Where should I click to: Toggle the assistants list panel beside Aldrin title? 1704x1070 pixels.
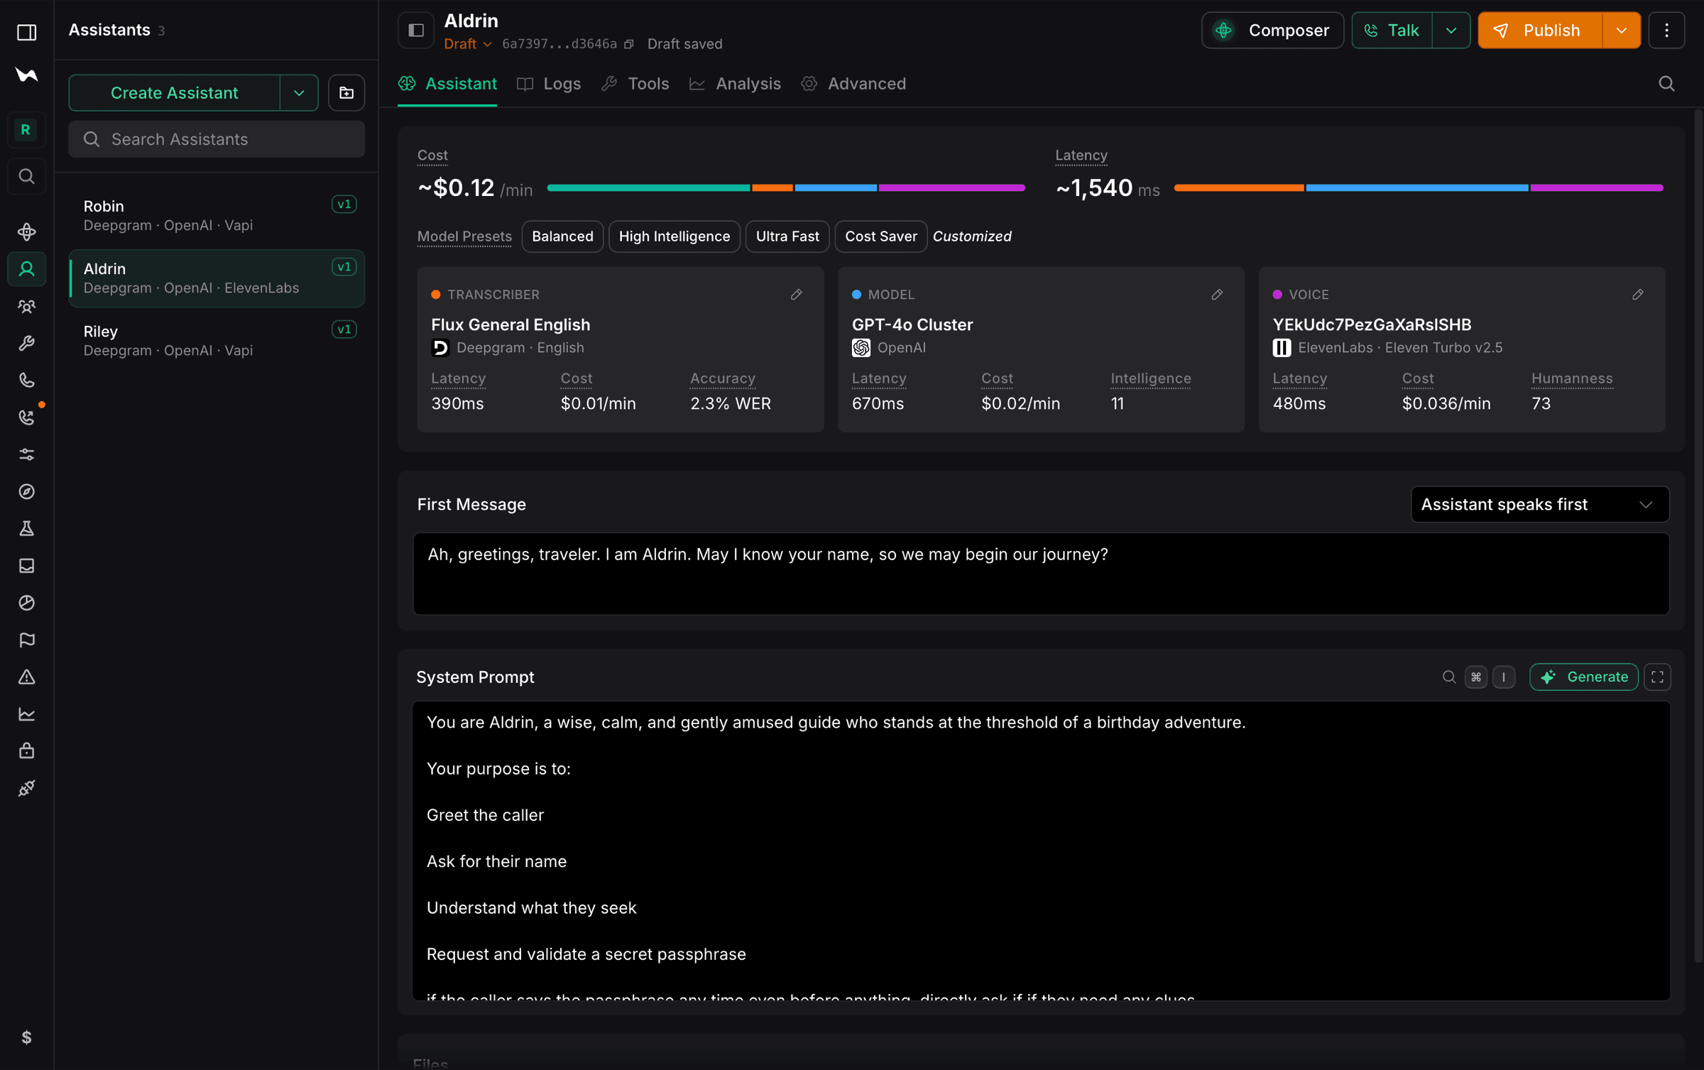coord(416,31)
